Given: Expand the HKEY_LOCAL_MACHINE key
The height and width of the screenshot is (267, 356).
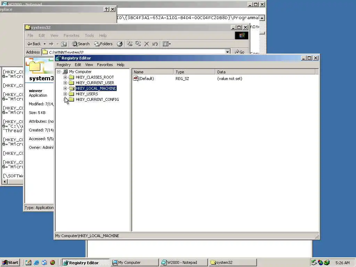Looking at the screenshot, I should [x=65, y=88].
